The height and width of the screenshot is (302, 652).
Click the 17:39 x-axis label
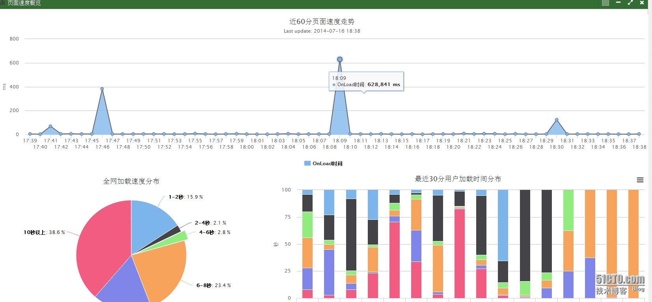click(x=30, y=141)
